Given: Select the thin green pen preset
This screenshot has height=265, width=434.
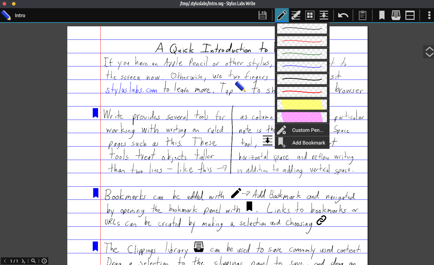Looking at the screenshot, I should pos(302,54).
